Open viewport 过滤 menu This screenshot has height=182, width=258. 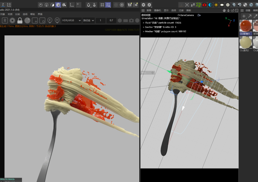[x=181, y=10]
